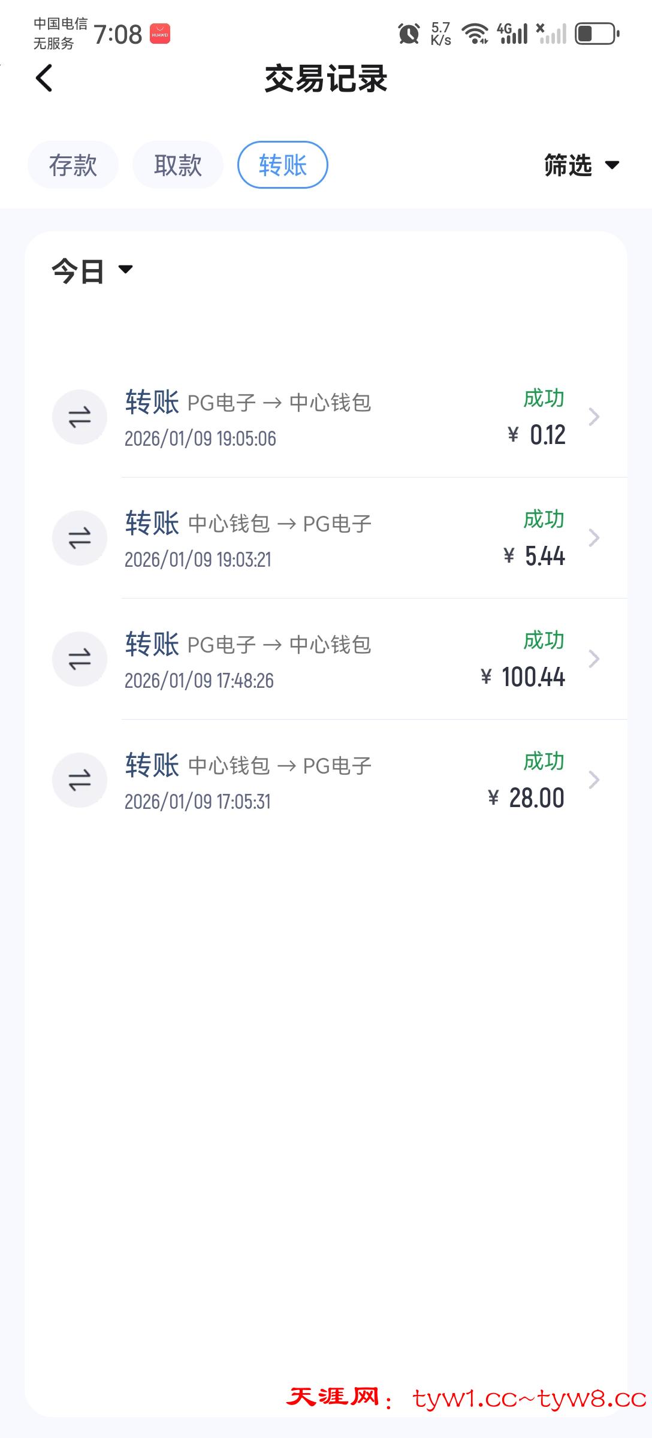The width and height of the screenshot is (652, 1438).
Task: Open the 筛选 filter dropdown
Action: point(581,165)
